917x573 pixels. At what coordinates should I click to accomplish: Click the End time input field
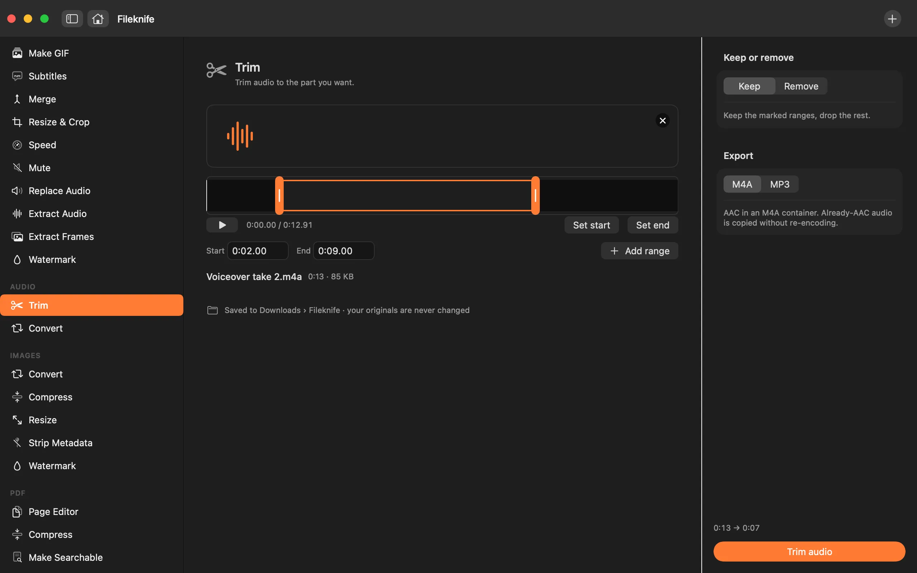click(x=344, y=251)
